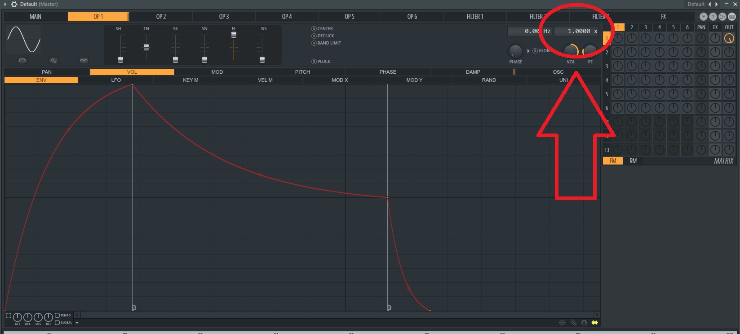Click the REL envelope knob
This screenshot has width=740, height=334.
pyautogui.click(x=49, y=317)
